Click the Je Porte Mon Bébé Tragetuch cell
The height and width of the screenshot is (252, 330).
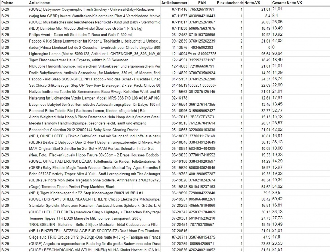(x=95, y=180)
